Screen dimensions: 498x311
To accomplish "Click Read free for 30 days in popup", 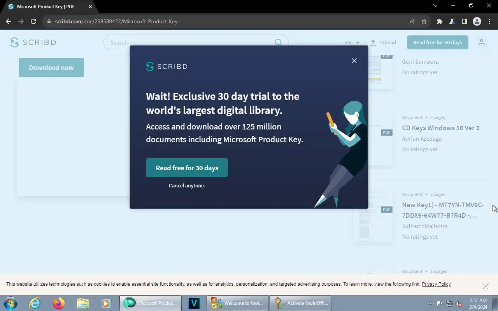I will tap(187, 168).
